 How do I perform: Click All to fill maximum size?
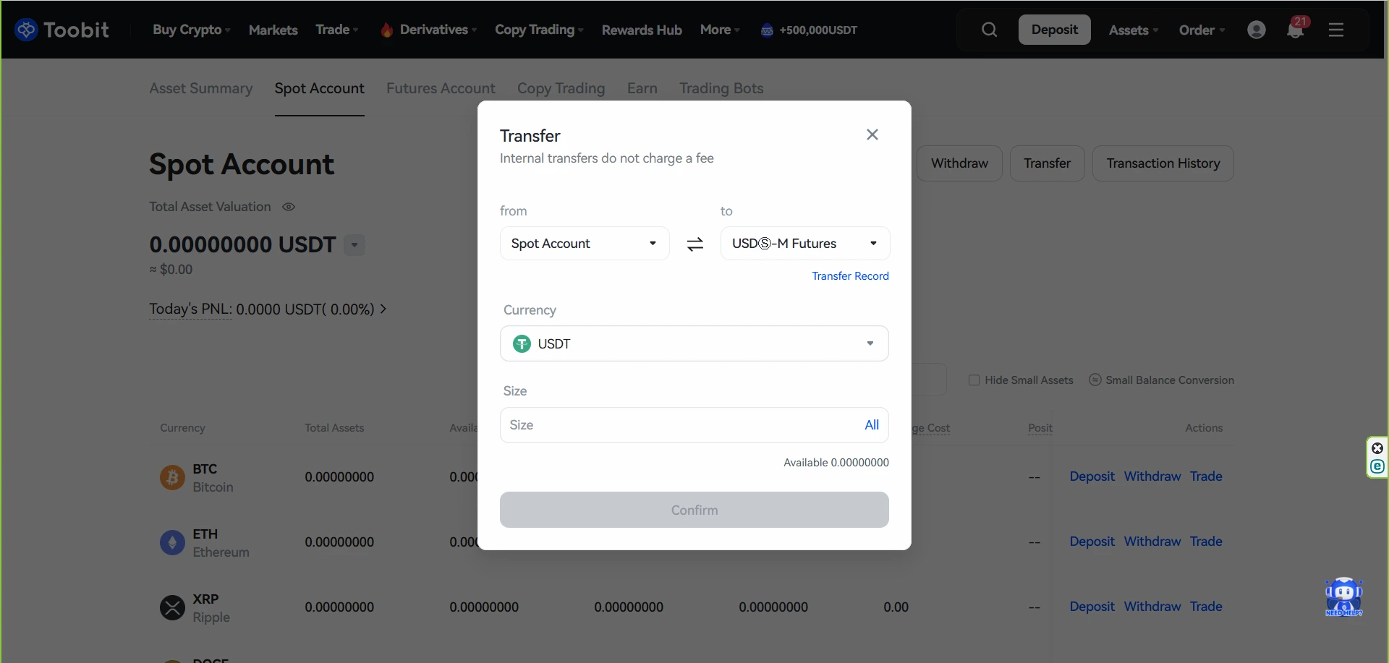(x=872, y=425)
